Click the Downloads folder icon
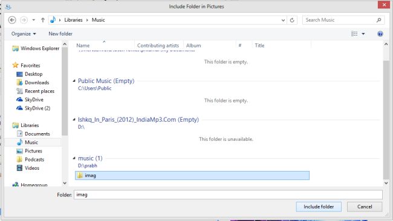Image resolution: width=393 pixels, height=221 pixels. coord(19,82)
